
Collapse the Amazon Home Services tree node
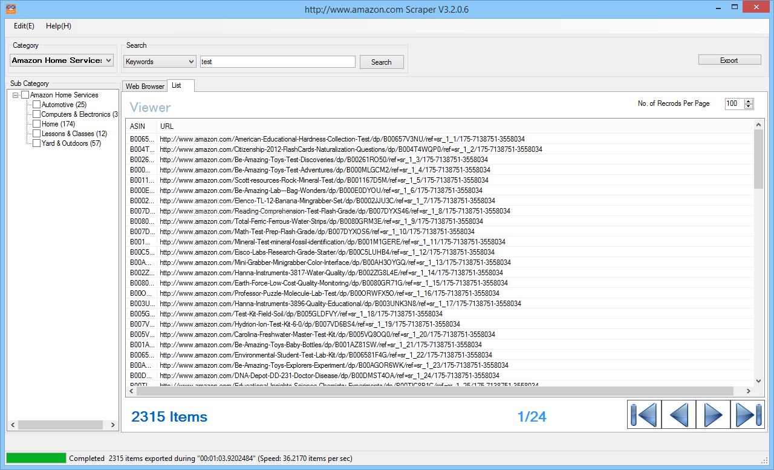pos(16,95)
